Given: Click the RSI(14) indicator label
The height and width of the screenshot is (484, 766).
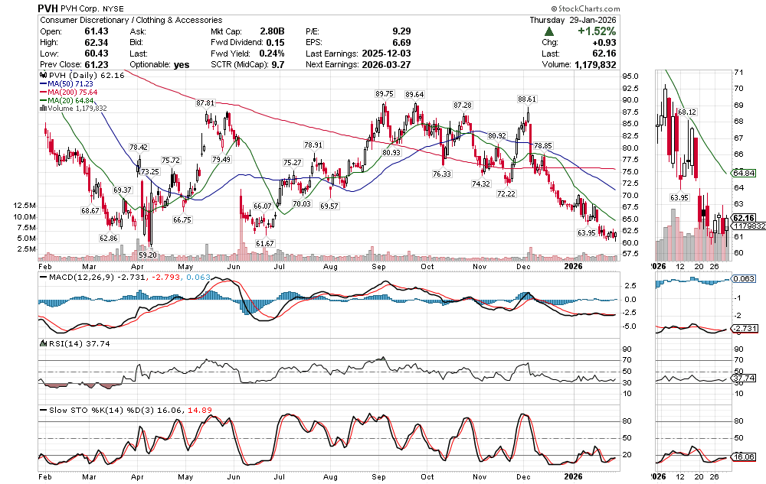Looking at the screenshot, I should (61, 344).
